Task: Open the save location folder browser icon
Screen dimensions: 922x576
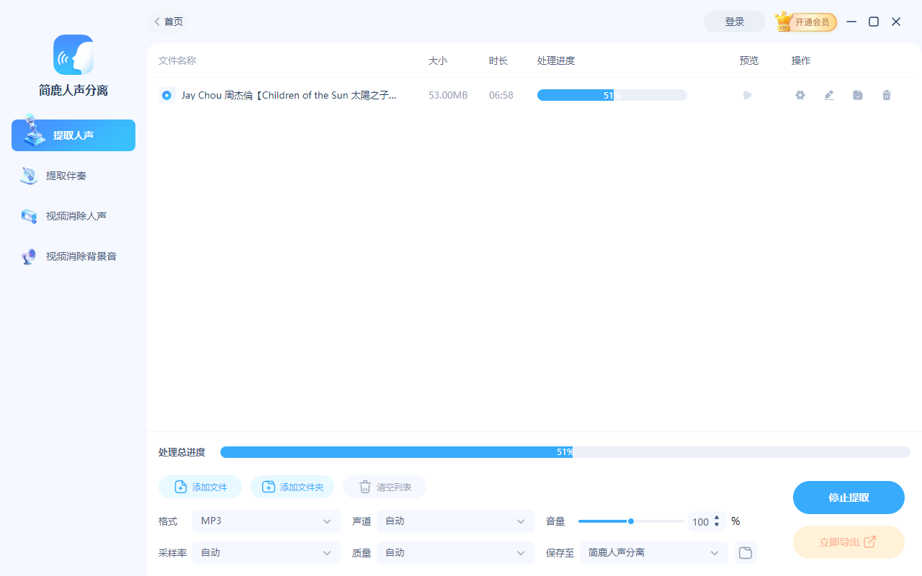Action: (745, 552)
